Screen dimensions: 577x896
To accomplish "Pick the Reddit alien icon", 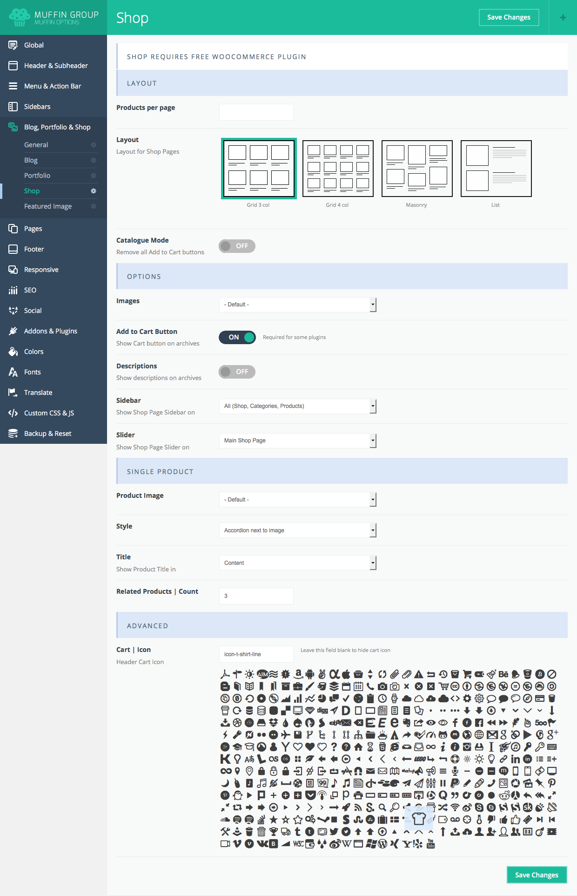I will pos(504,795).
